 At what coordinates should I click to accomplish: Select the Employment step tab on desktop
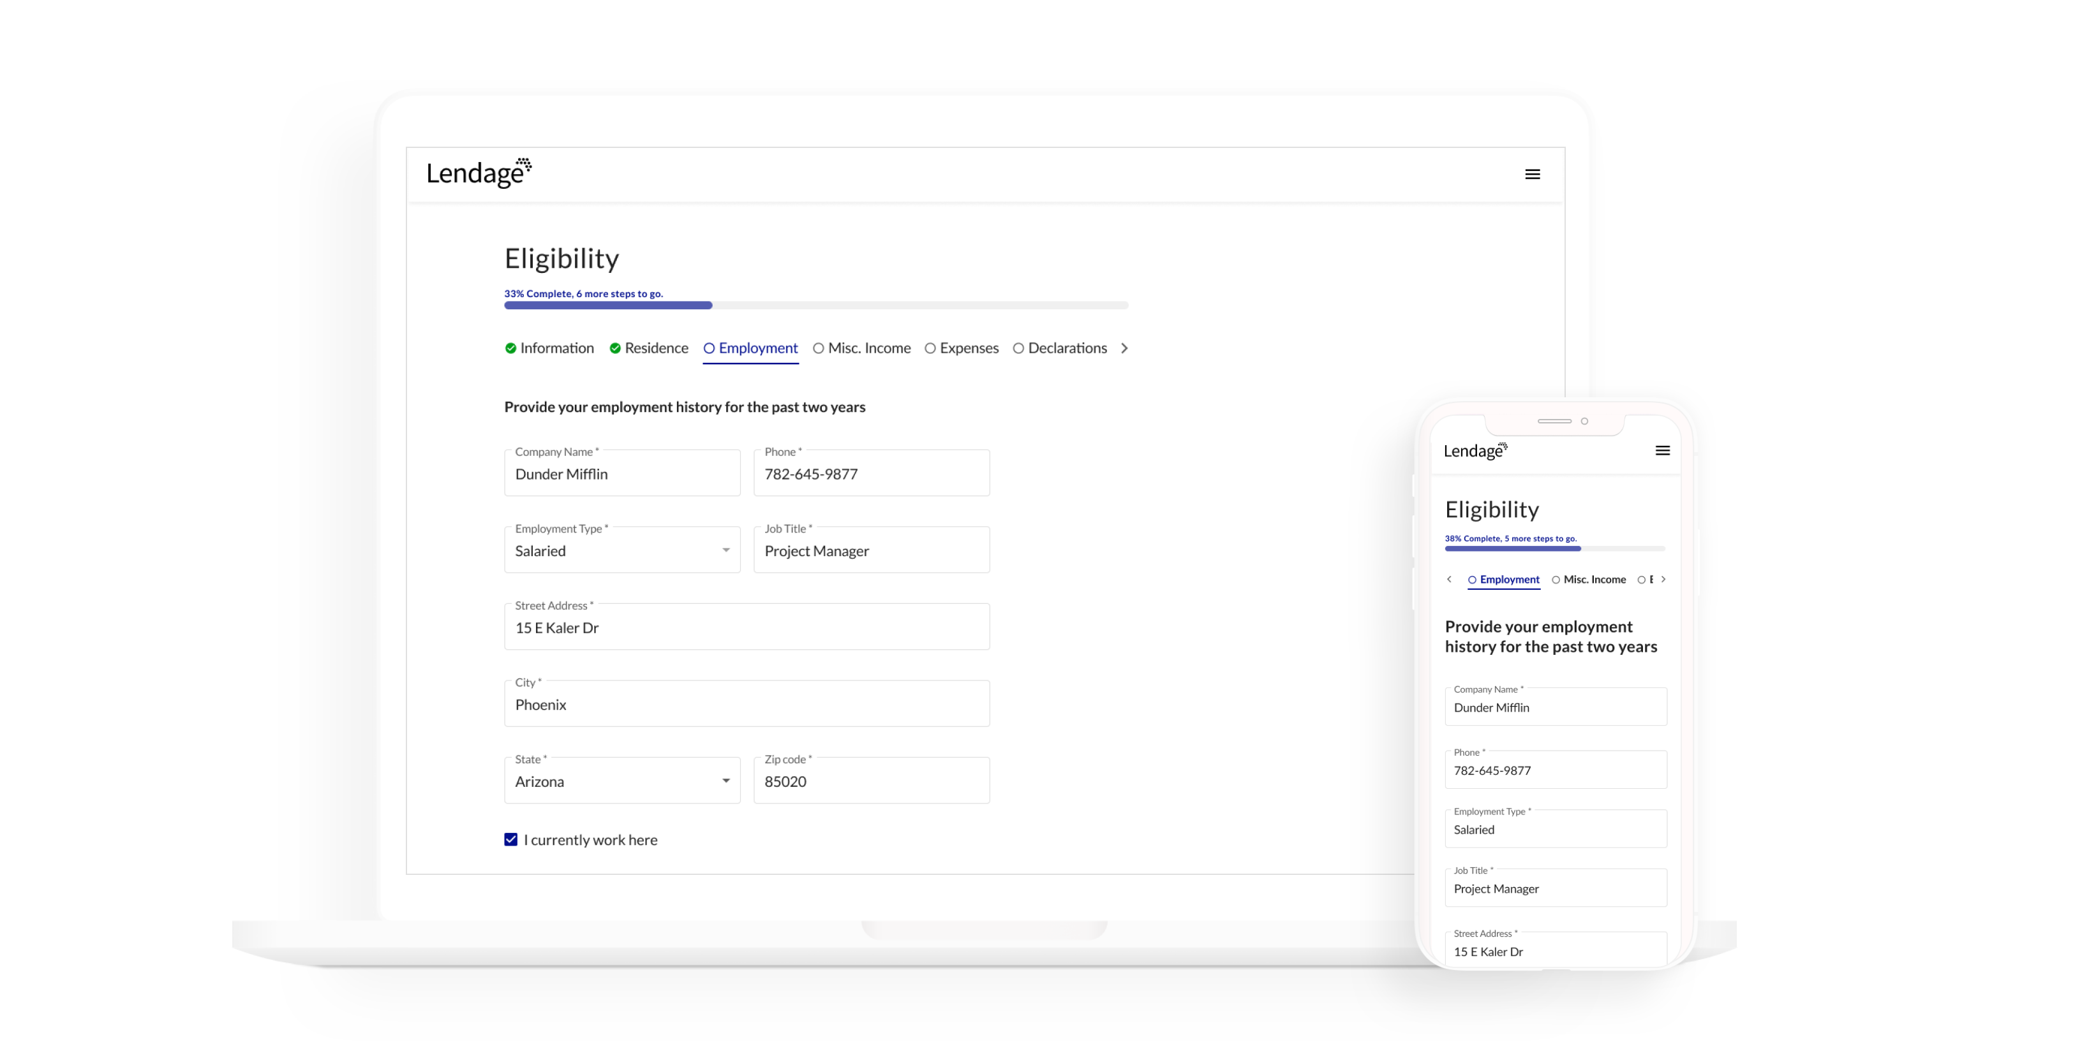pyautogui.click(x=751, y=348)
